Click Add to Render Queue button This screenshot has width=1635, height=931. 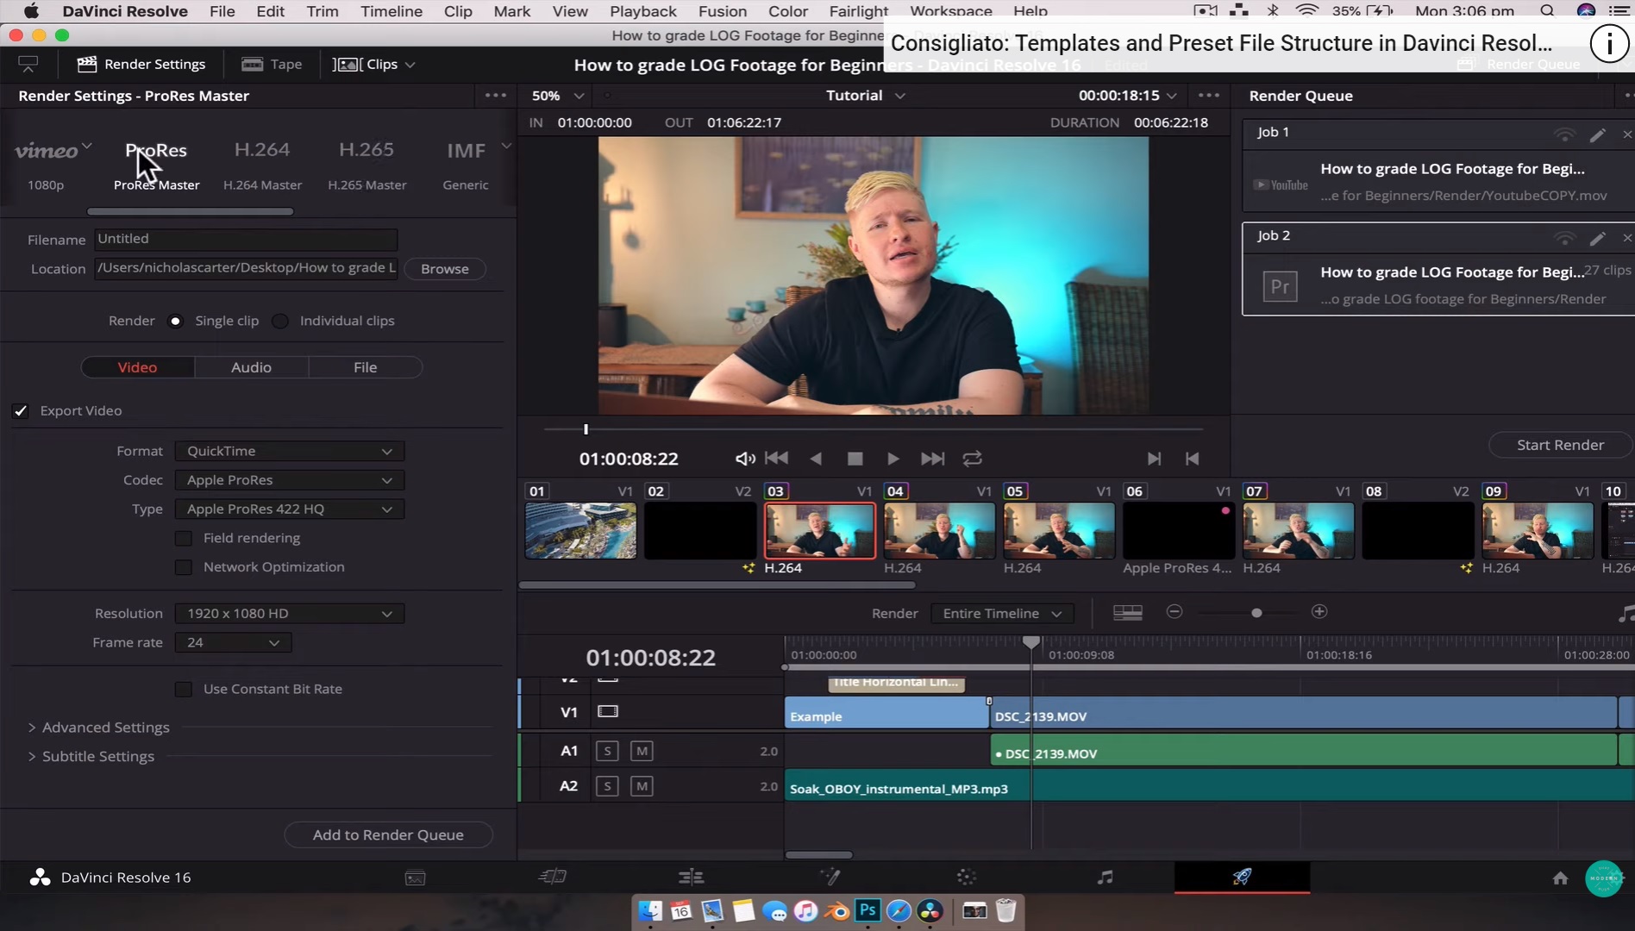point(388,834)
